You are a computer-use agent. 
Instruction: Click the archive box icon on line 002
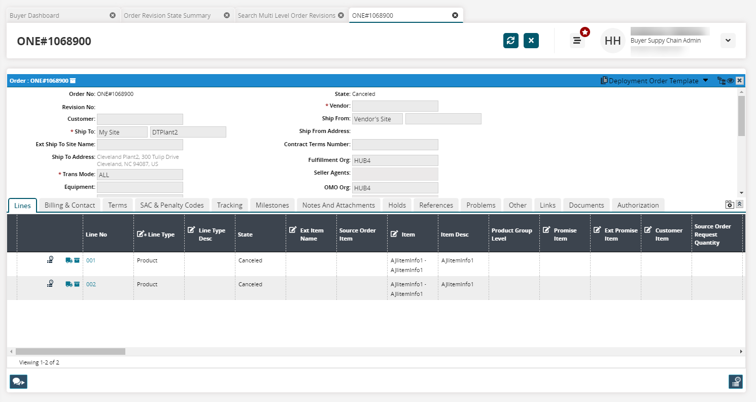pyautogui.click(x=77, y=284)
